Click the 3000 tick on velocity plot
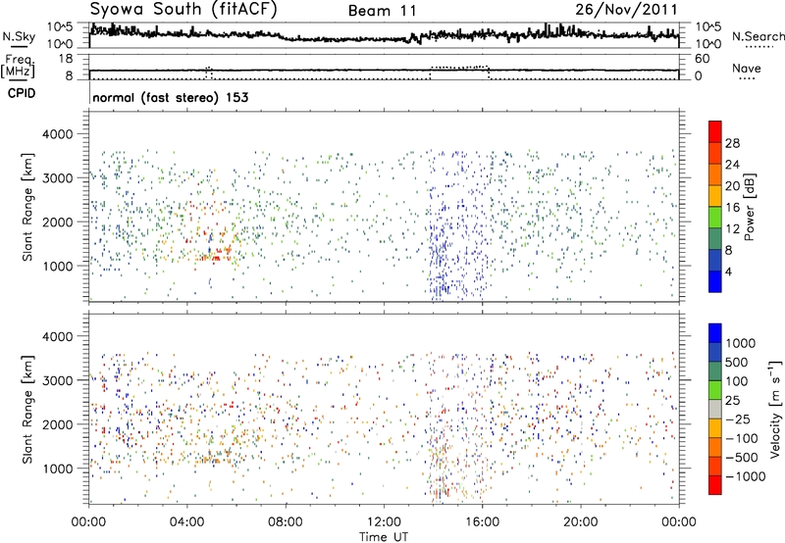Image resolution: width=785 pixels, height=543 pixels. pos(57,380)
